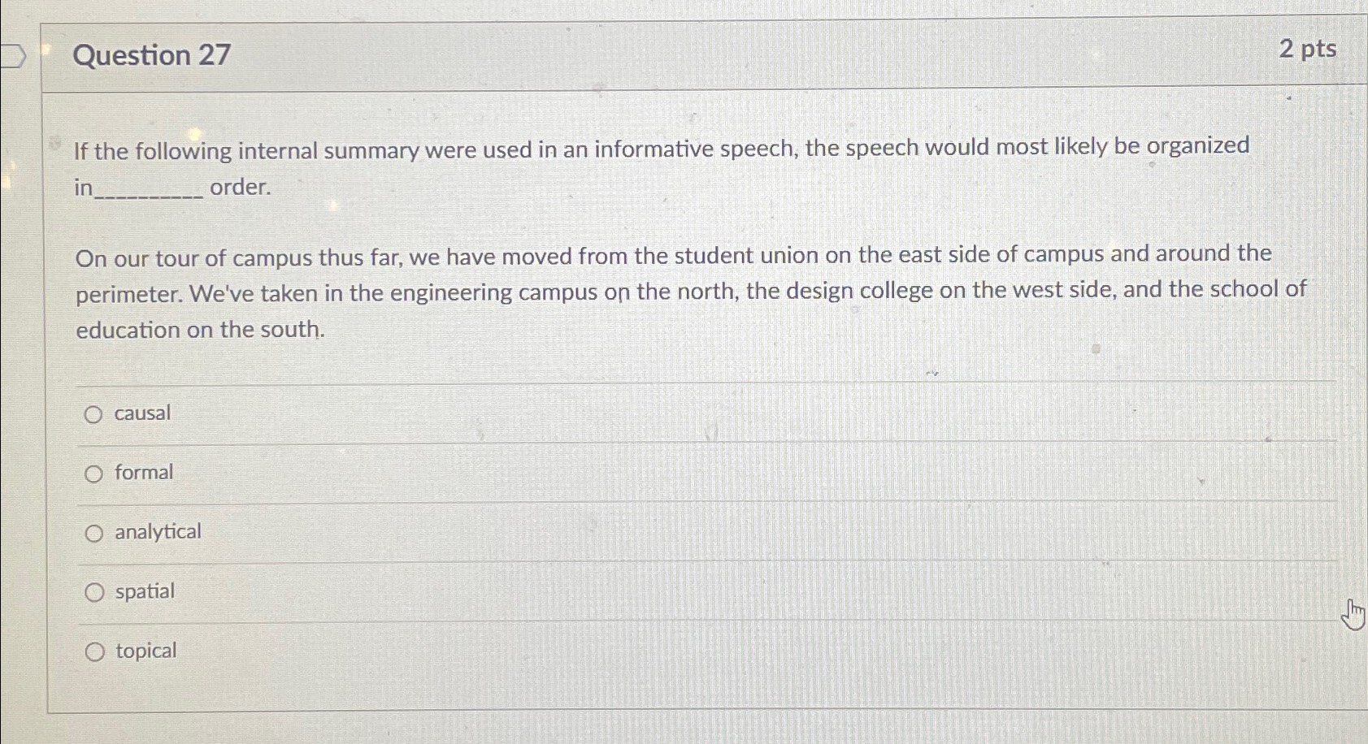Select the 'formal' answer radio button
The height and width of the screenshot is (744, 1368).
(x=95, y=473)
